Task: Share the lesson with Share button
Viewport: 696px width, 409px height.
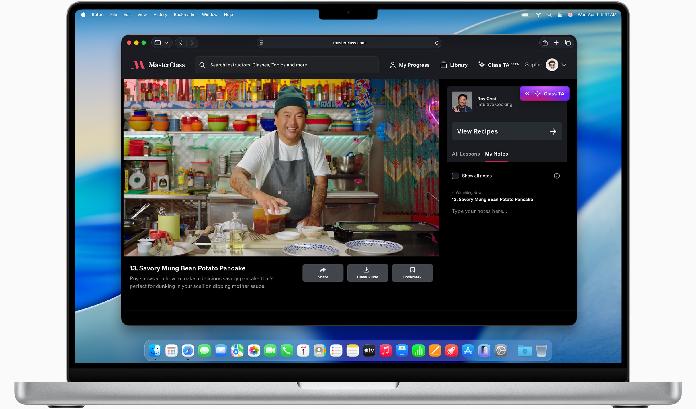Action: pos(322,273)
